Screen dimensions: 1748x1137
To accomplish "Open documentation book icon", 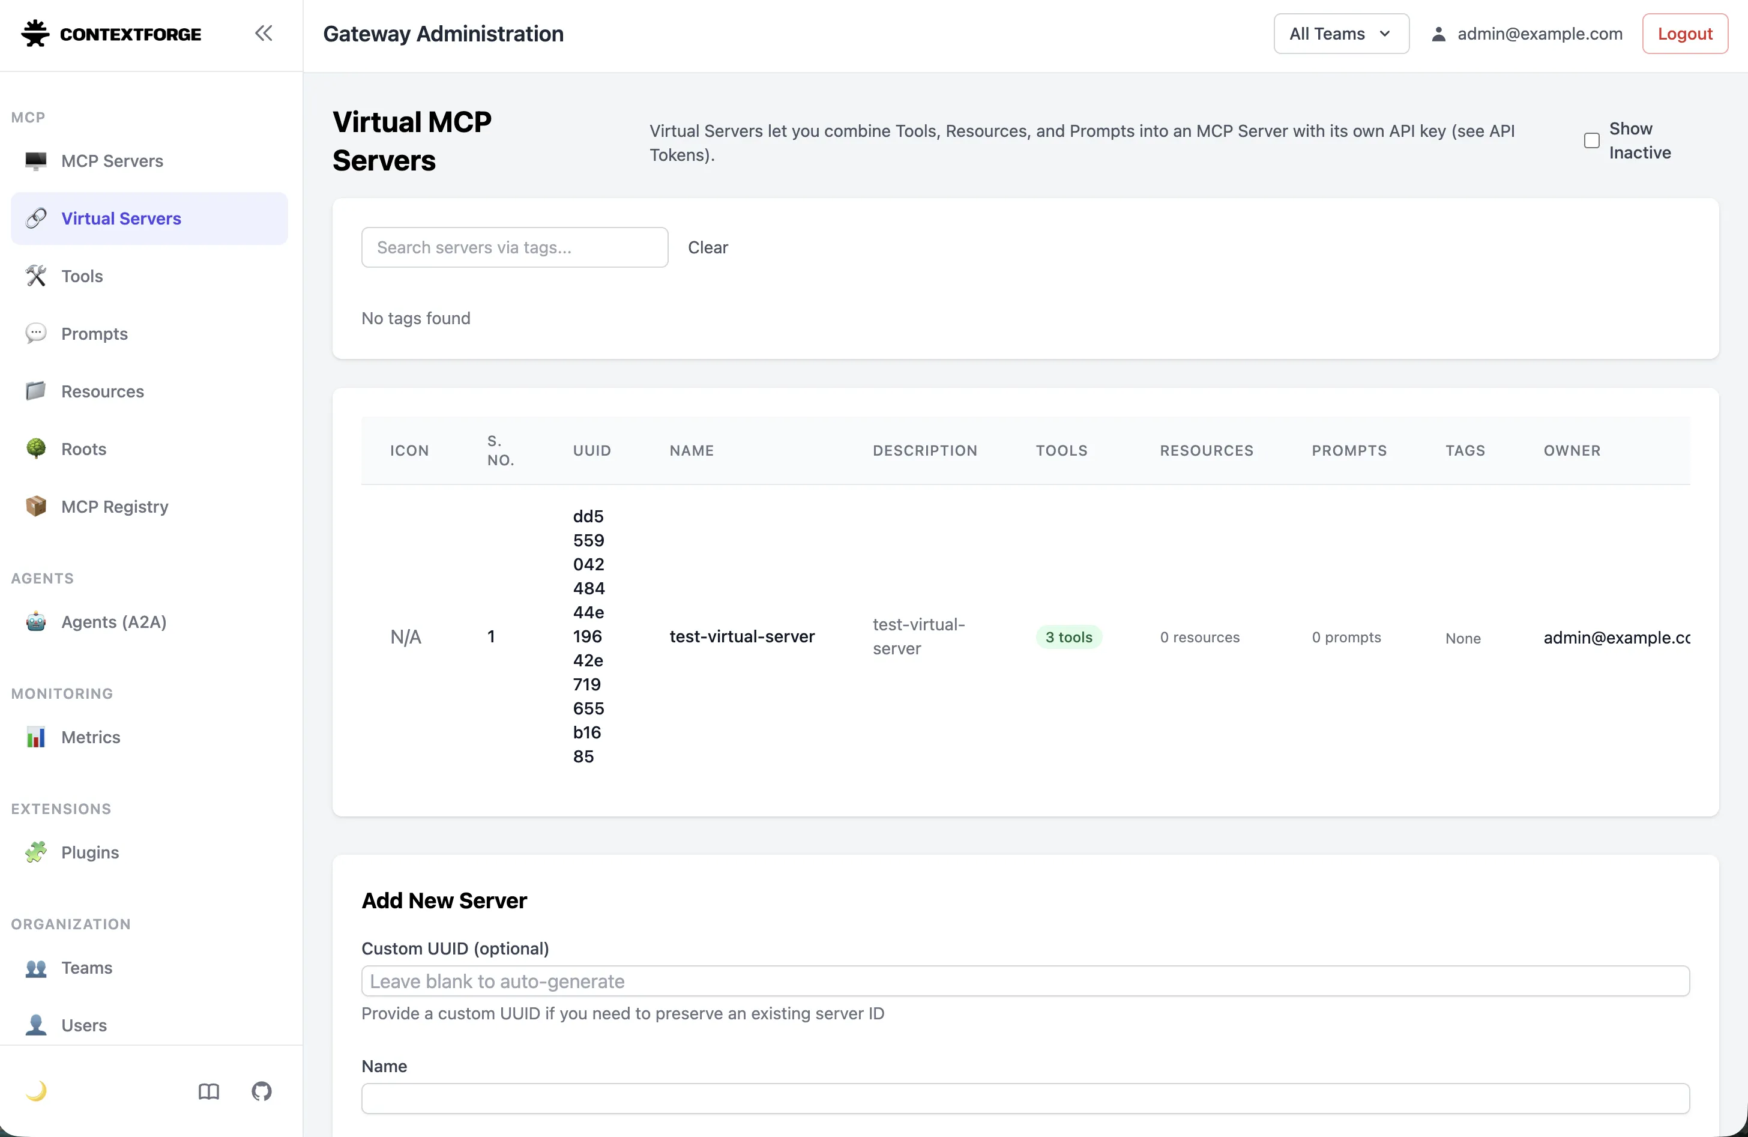I will pos(208,1091).
